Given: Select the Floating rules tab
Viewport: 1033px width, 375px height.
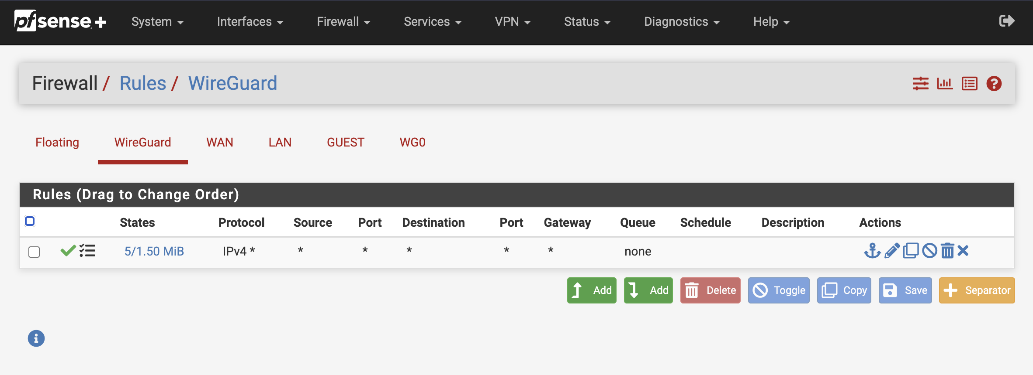Looking at the screenshot, I should tap(57, 143).
